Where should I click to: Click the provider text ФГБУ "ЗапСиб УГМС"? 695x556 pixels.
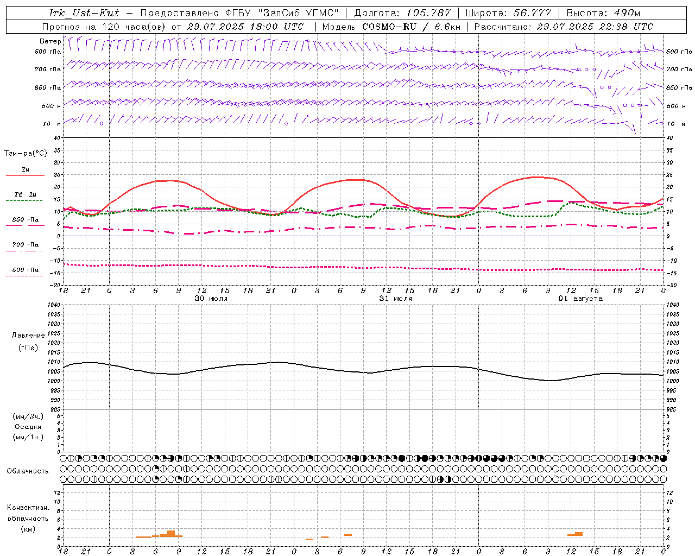[282, 13]
